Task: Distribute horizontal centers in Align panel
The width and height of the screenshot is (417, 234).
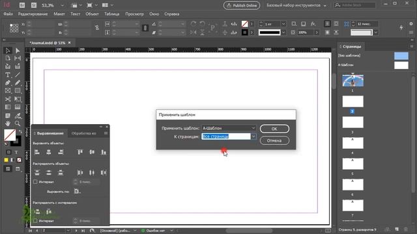Action: 92,173
